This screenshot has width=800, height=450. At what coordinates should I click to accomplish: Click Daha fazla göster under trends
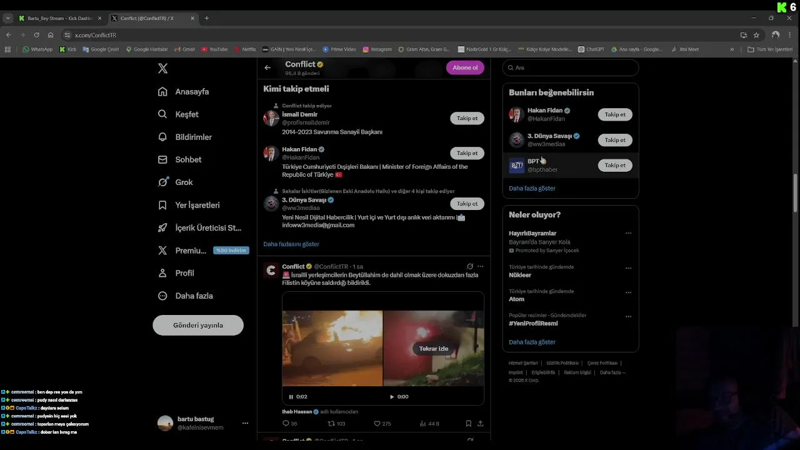tap(532, 342)
